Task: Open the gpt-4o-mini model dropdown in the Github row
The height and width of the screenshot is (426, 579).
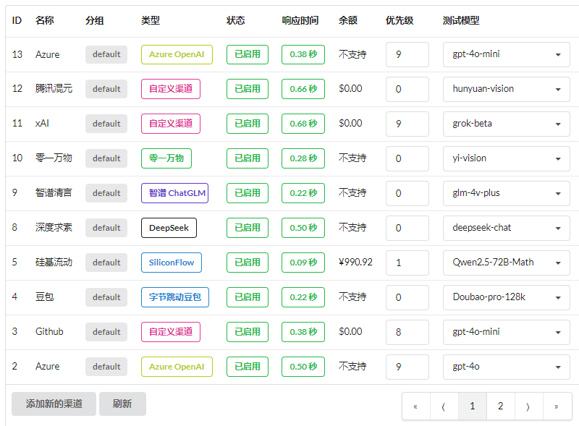Action: [506, 332]
